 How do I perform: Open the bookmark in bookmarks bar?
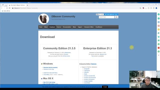point(6,11)
